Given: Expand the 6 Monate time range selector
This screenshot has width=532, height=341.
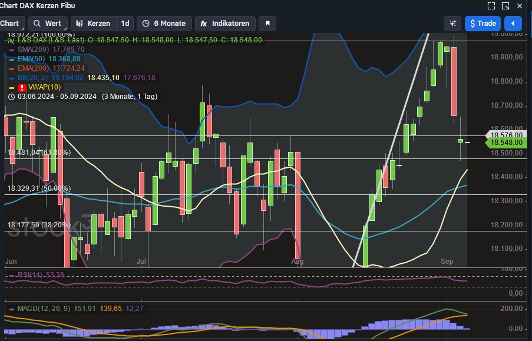Looking at the screenshot, I should (x=164, y=24).
